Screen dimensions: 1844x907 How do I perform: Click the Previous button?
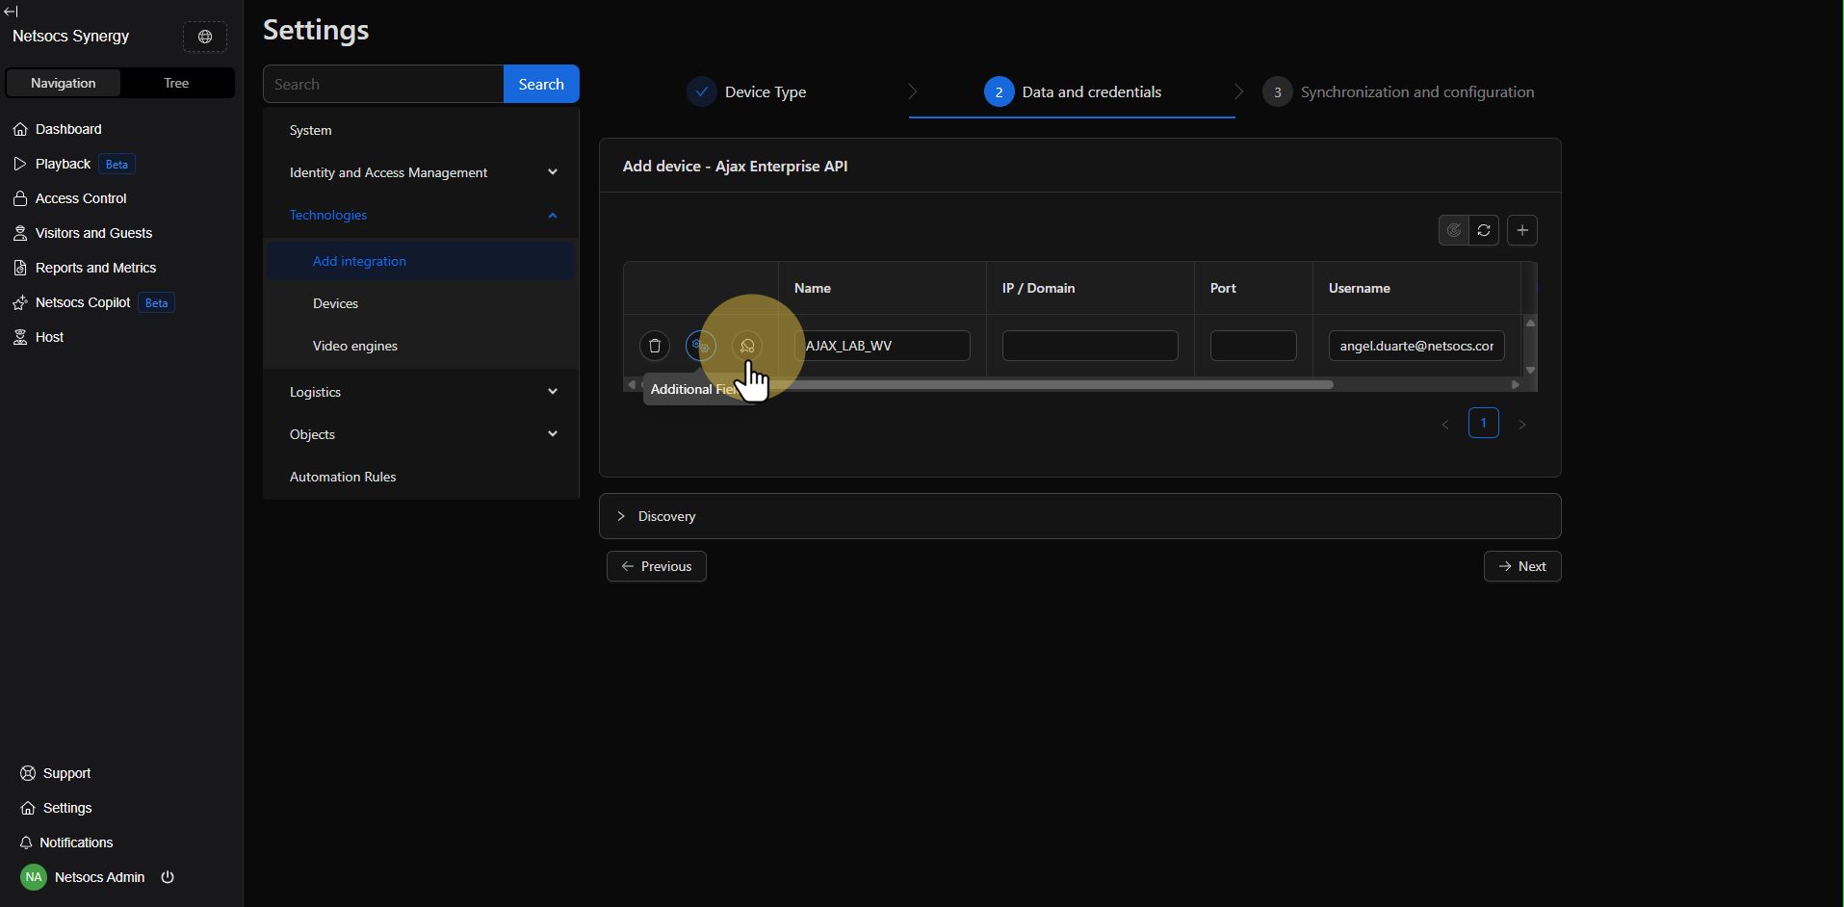tap(657, 566)
